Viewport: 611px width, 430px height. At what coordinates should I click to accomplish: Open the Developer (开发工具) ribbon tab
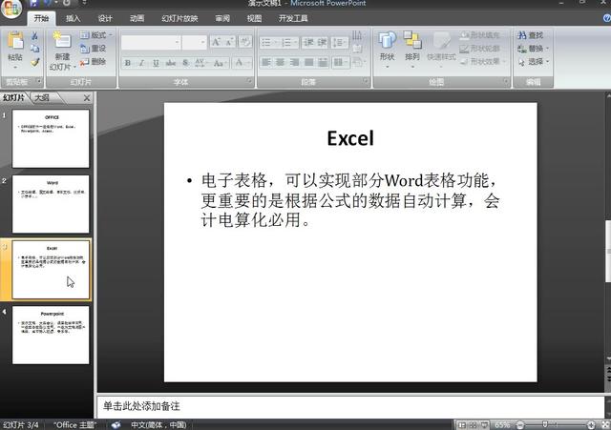click(293, 18)
